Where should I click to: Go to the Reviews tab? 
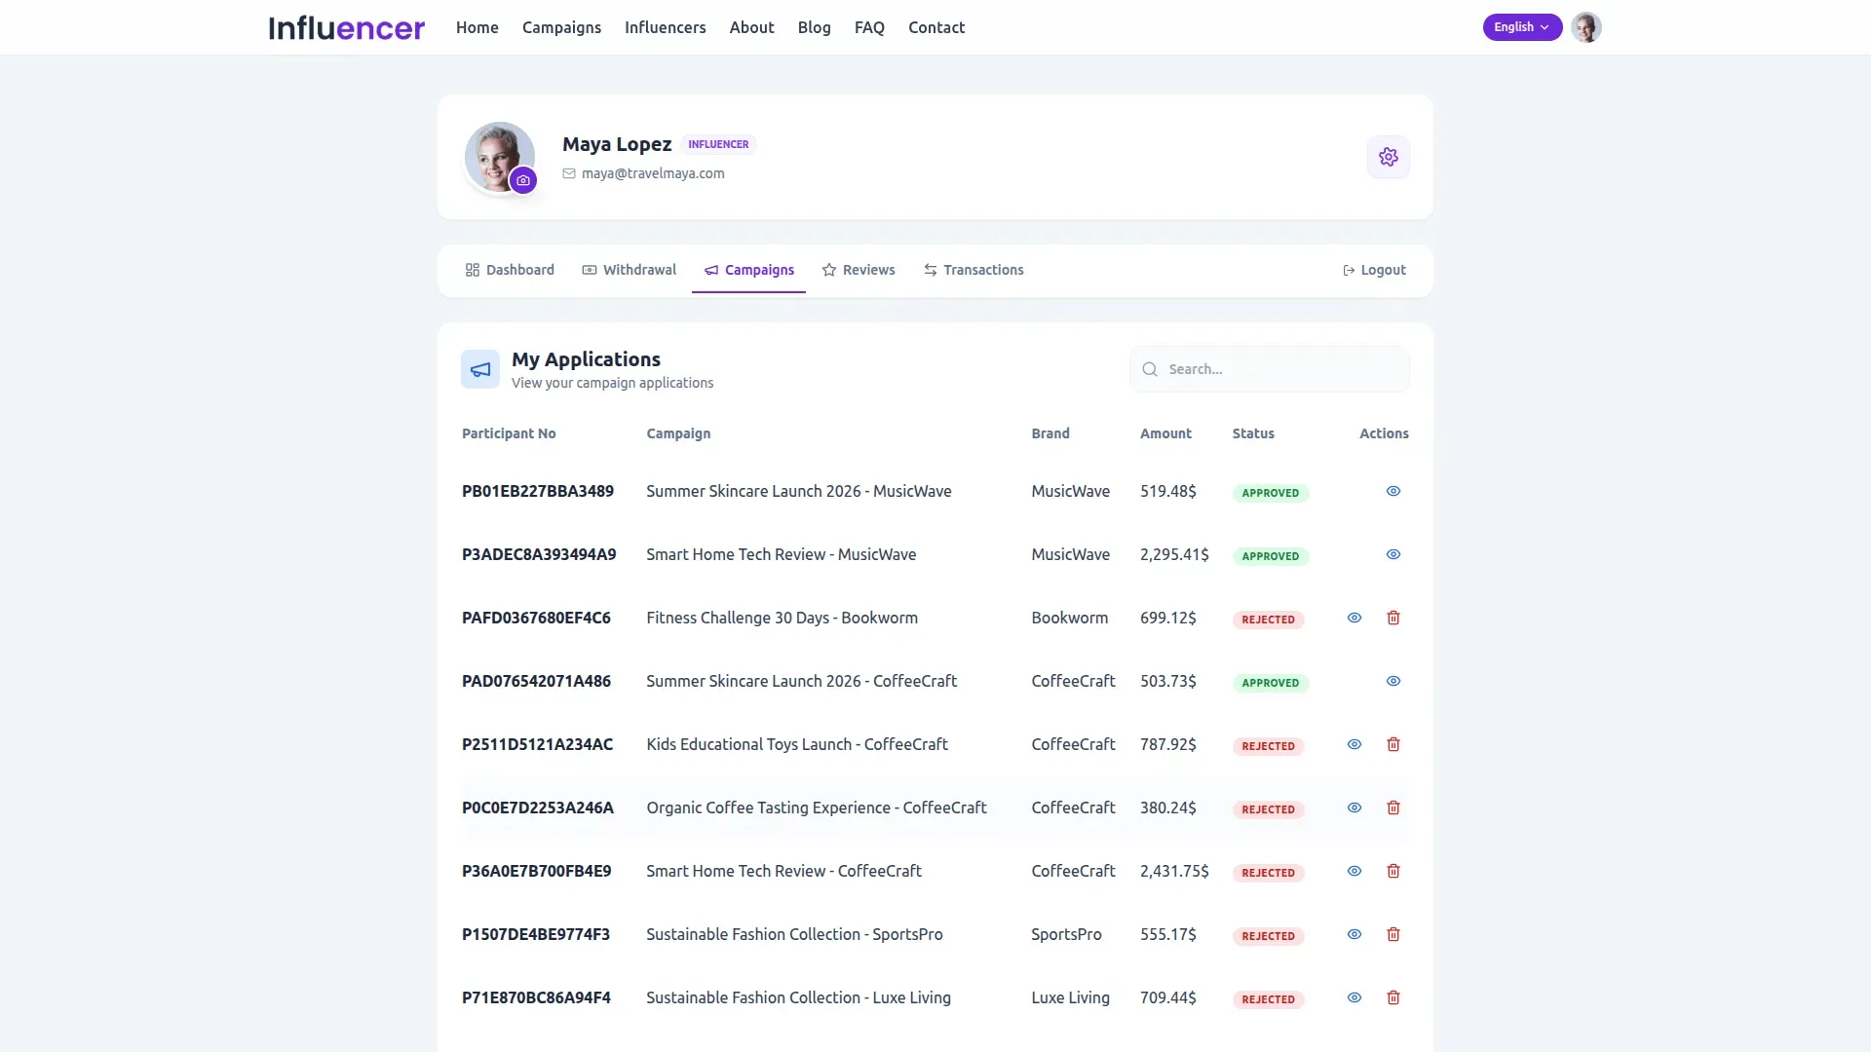tap(858, 270)
